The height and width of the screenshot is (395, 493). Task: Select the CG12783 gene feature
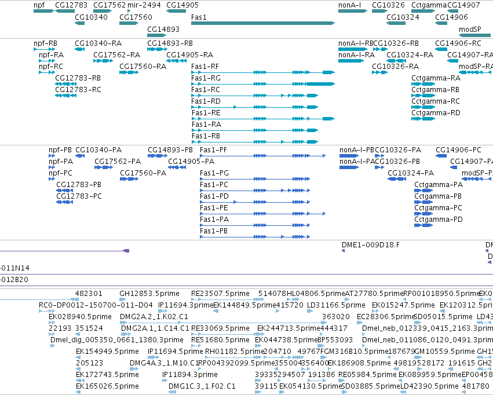point(65,11)
